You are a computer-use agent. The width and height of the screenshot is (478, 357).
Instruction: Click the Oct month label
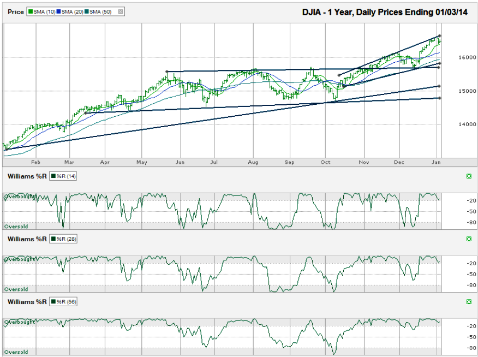325,162
